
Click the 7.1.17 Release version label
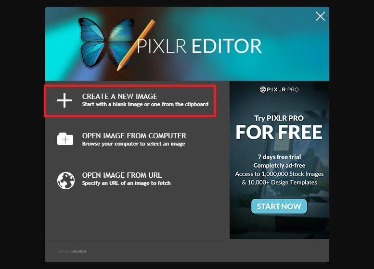pos(72,251)
